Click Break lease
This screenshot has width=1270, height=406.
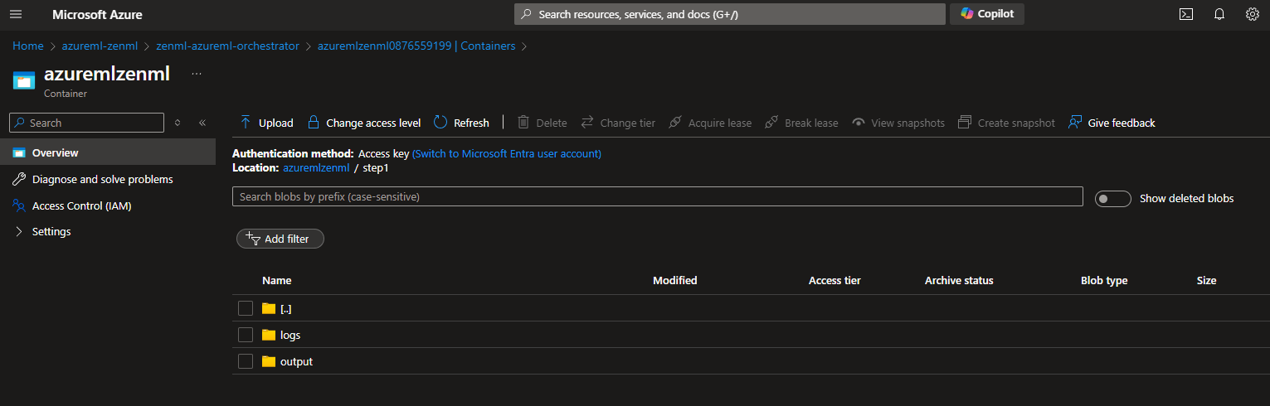click(x=801, y=123)
